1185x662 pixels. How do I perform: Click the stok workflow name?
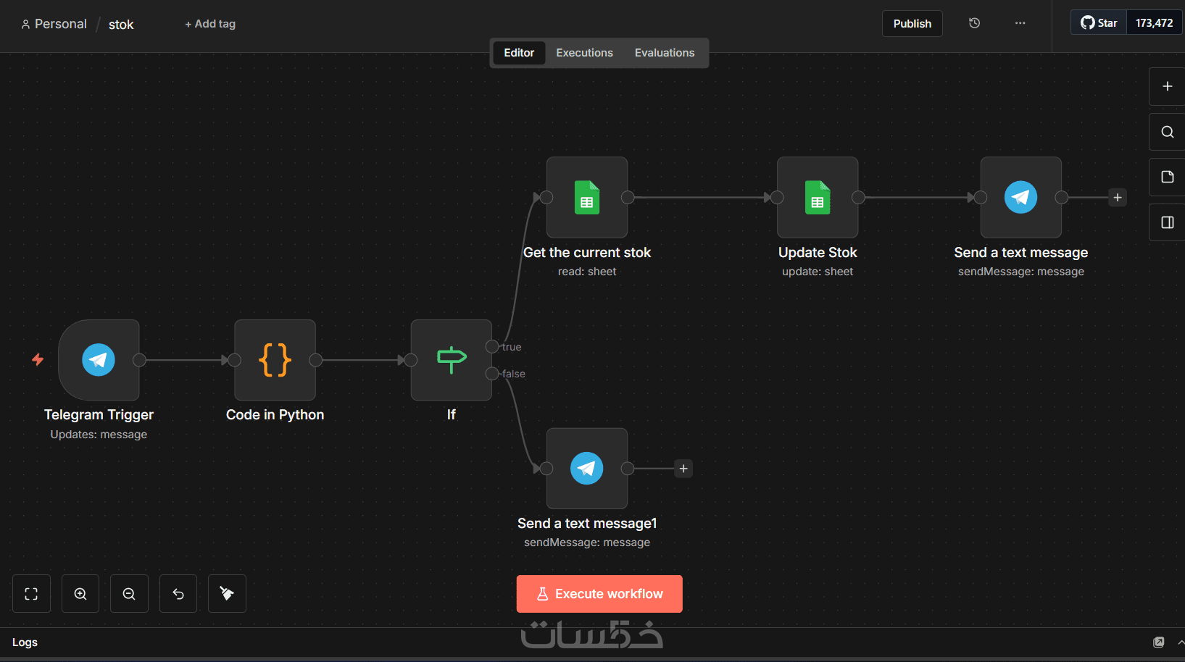pos(121,25)
